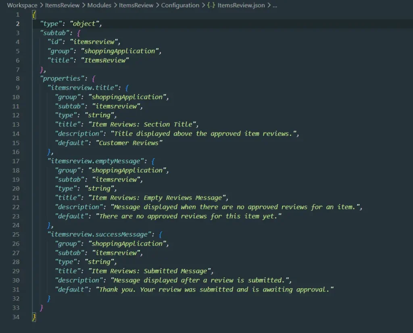Click the closing pink brace on line 33
Image resolution: width=413 pixels, height=333 pixels.
[x=42, y=308]
